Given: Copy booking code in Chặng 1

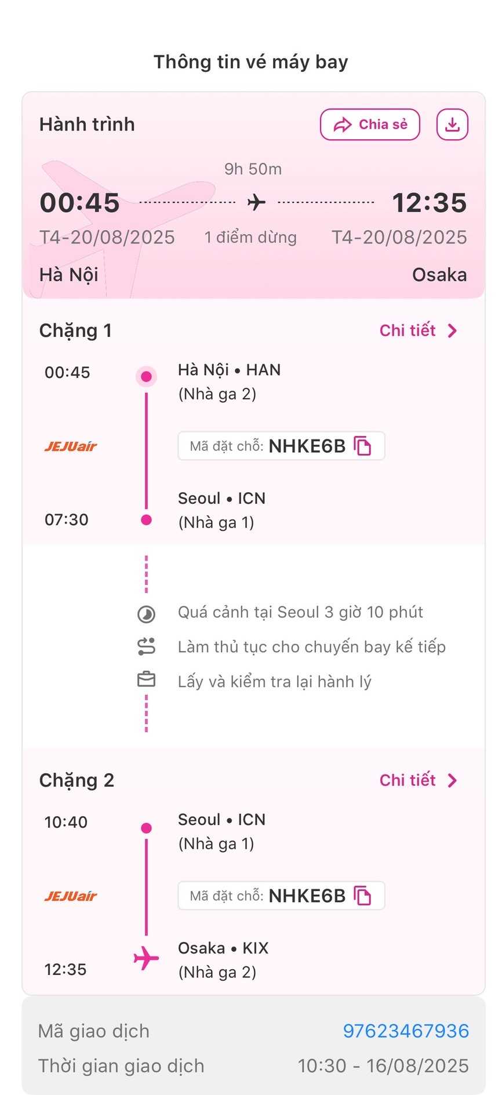Looking at the screenshot, I should pos(363,446).
